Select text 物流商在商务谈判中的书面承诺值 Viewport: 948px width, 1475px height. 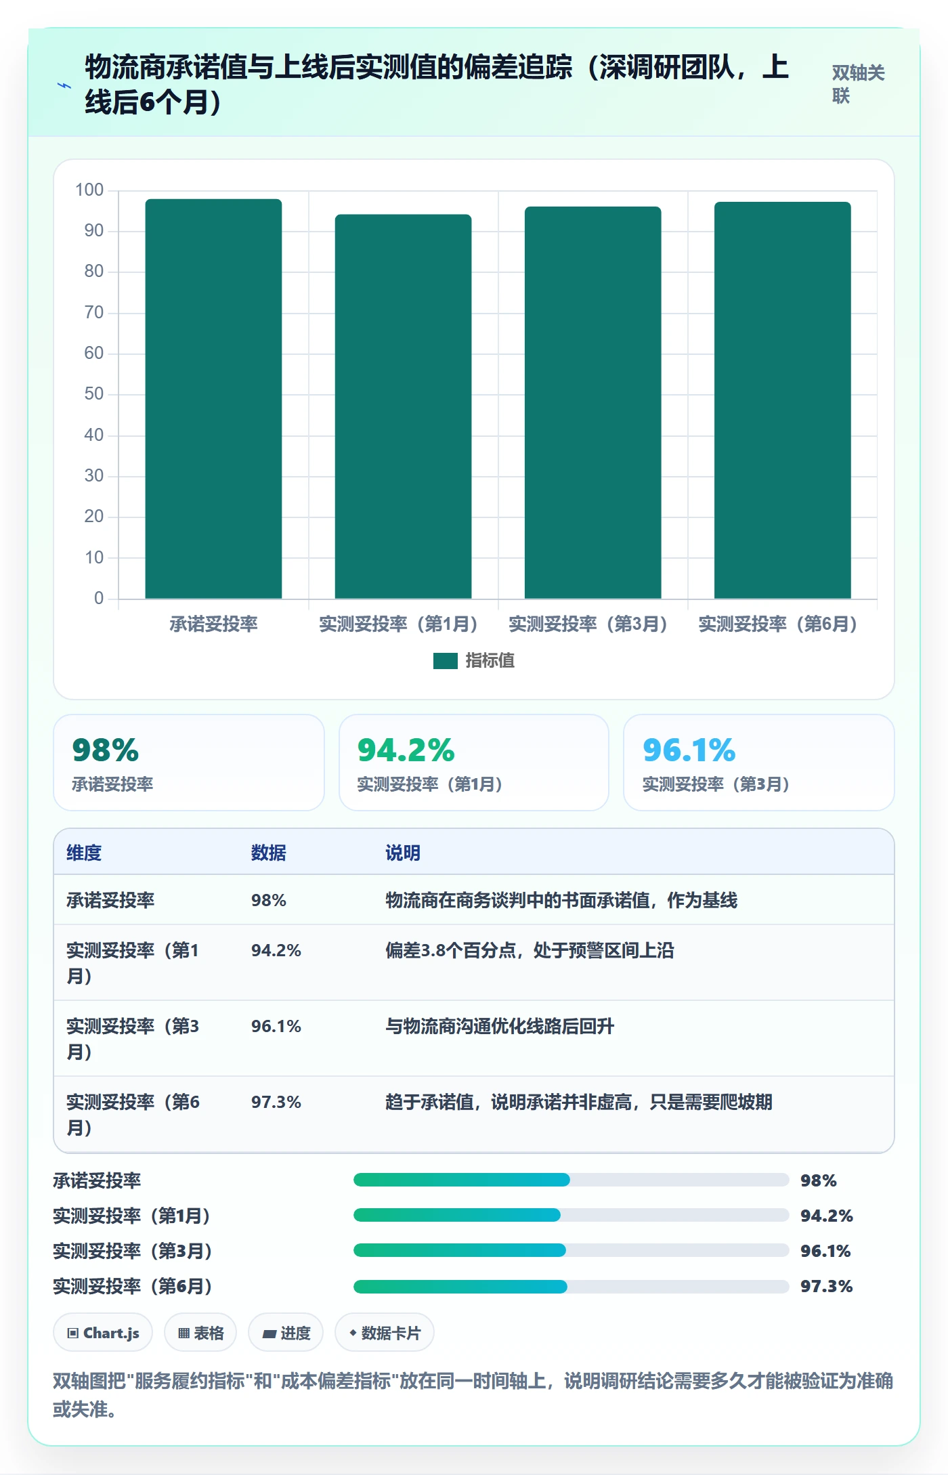pyautogui.click(x=517, y=900)
